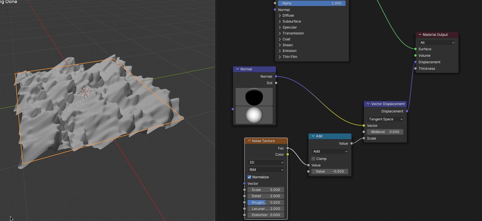482x221 pixels.
Task: Expand the Emission panel
Action: 280,51
